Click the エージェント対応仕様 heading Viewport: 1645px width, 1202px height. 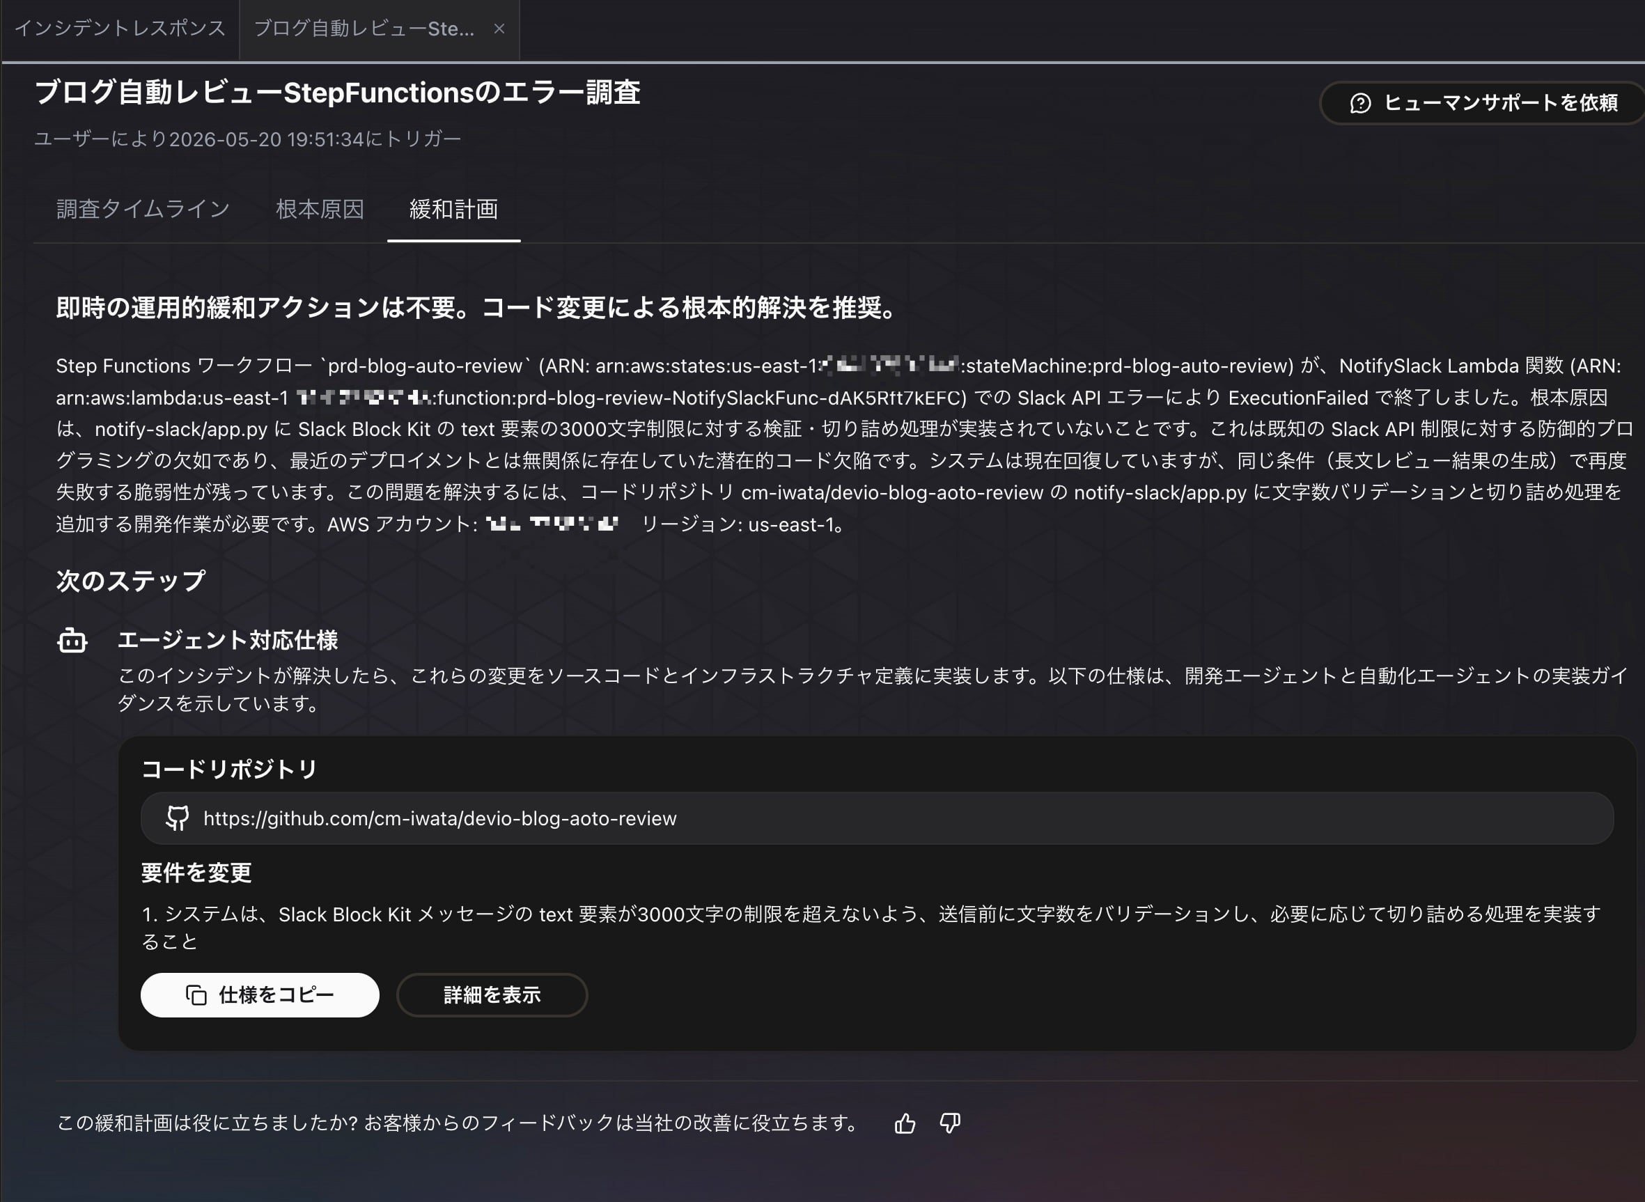[228, 640]
